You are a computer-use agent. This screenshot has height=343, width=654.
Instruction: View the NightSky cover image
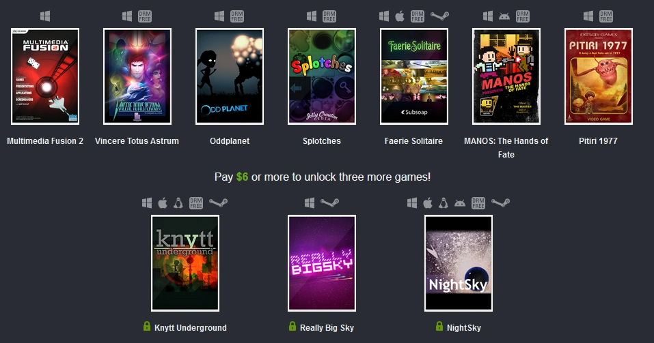tap(459, 263)
